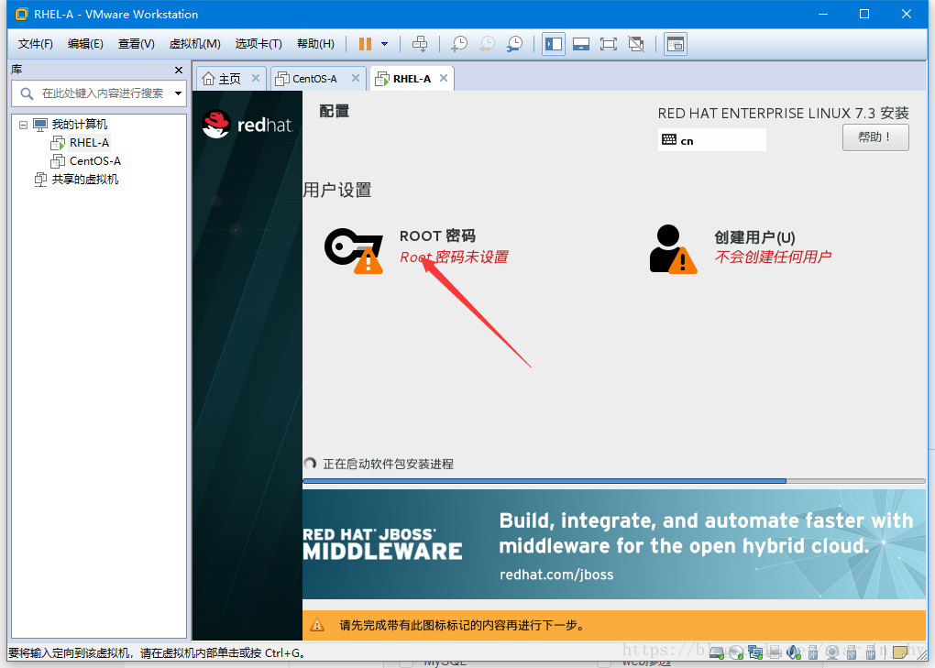
Task: Click the redhat.com/jboss link
Action: click(x=556, y=575)
